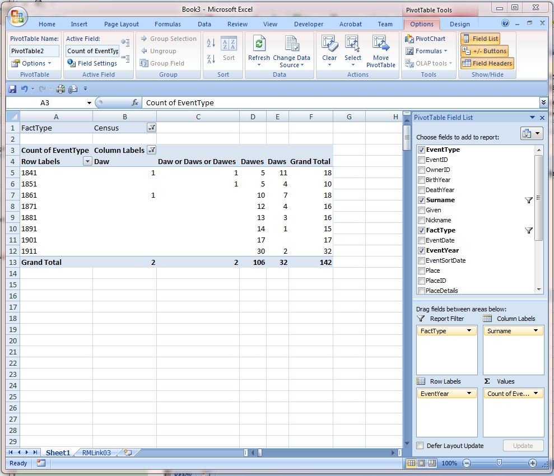Click the Undo icon
This screenshot has height=476, width=554.
24,89
